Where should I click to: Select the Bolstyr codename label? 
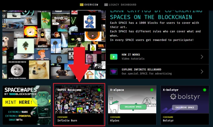168,120
